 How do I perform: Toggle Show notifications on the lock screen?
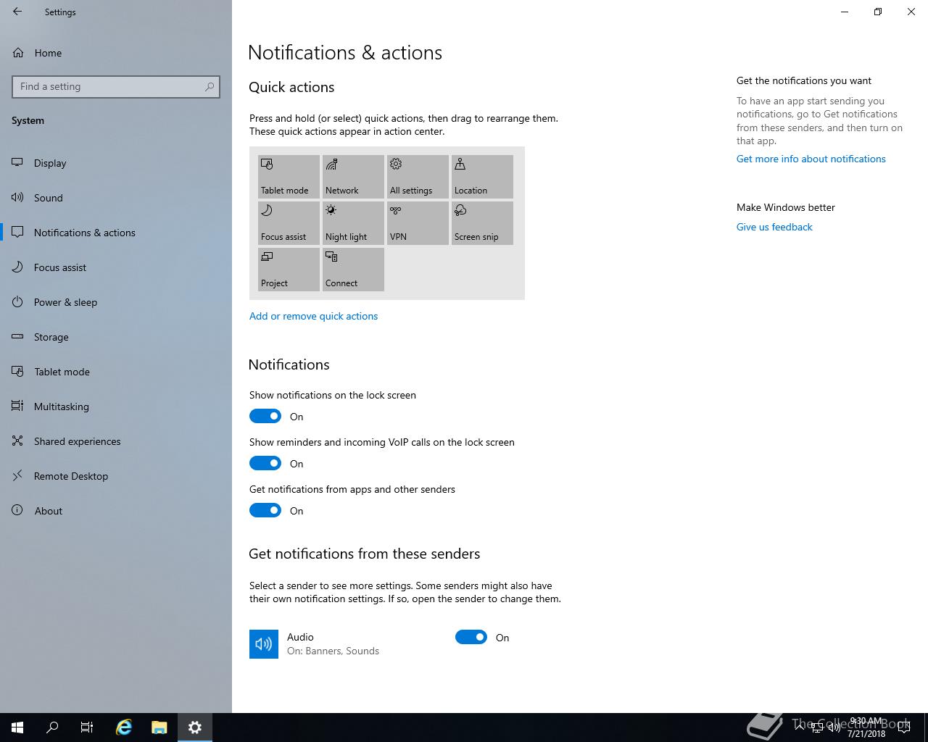[265, 416]
